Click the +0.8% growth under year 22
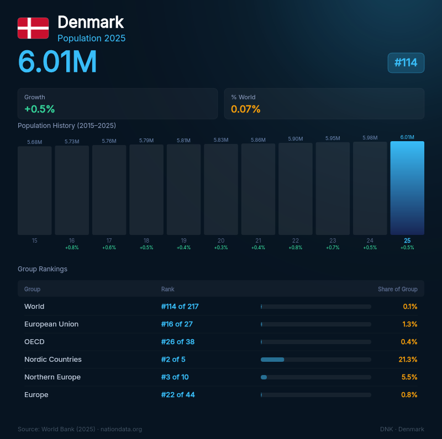The height and width of the screenshot is (439, 442). (x=296, y=248)
